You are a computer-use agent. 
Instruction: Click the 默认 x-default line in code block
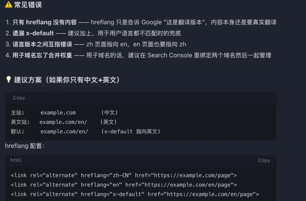[86, 131]
